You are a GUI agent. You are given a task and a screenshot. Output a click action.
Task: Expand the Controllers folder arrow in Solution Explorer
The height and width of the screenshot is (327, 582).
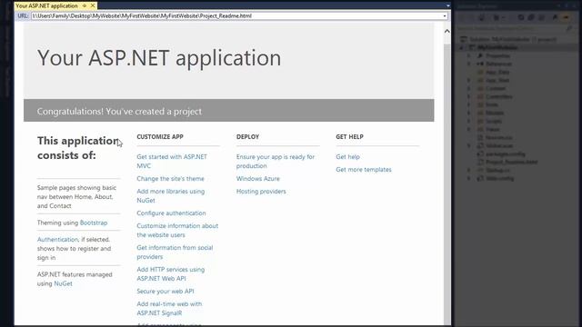click(x=469, y=96)
